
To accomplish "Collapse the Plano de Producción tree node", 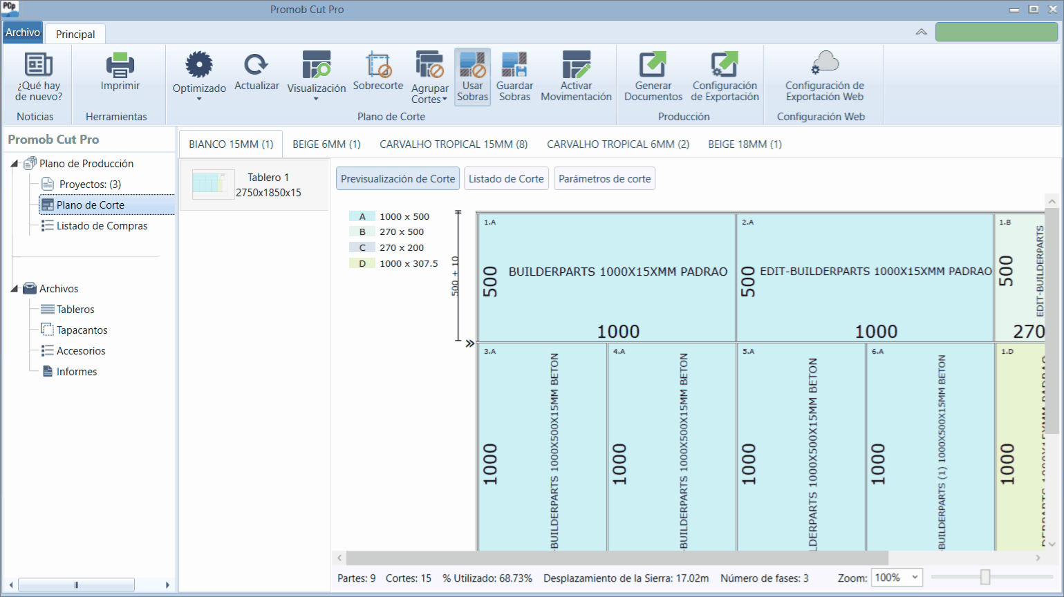I will tap(15, 164).
